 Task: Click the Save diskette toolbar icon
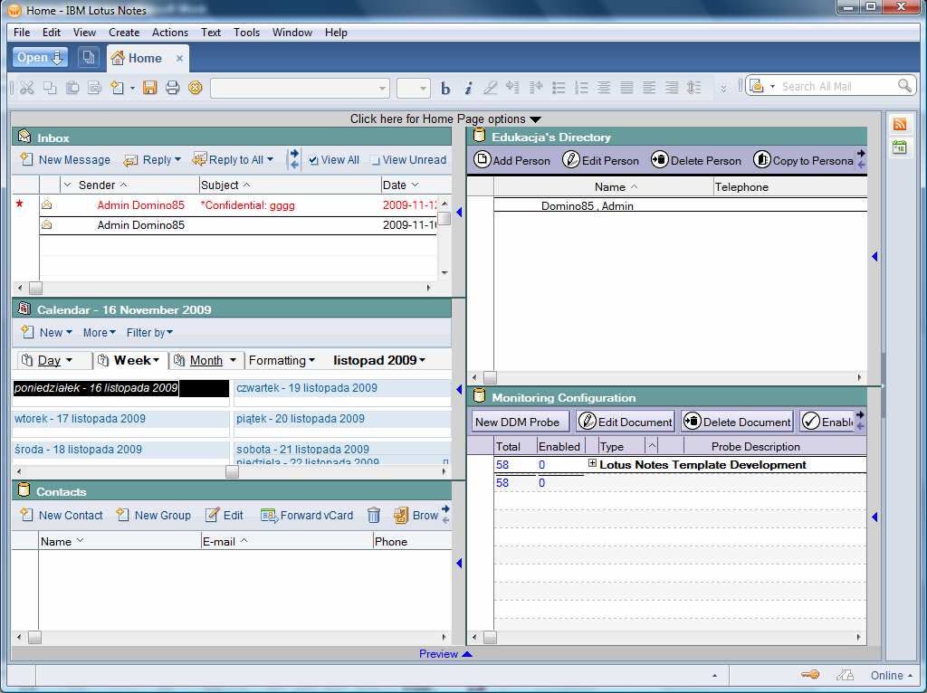pyautogui.click(x=149, y=88)
